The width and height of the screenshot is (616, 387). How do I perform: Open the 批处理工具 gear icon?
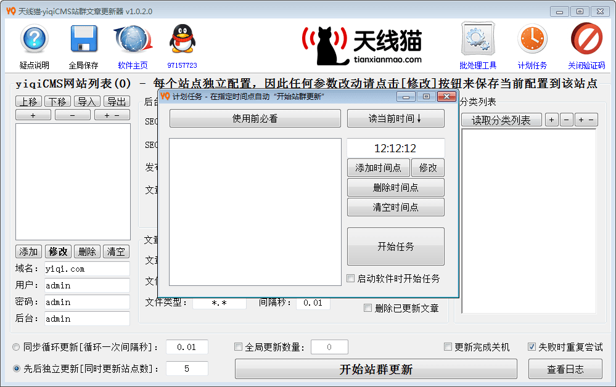478,38
